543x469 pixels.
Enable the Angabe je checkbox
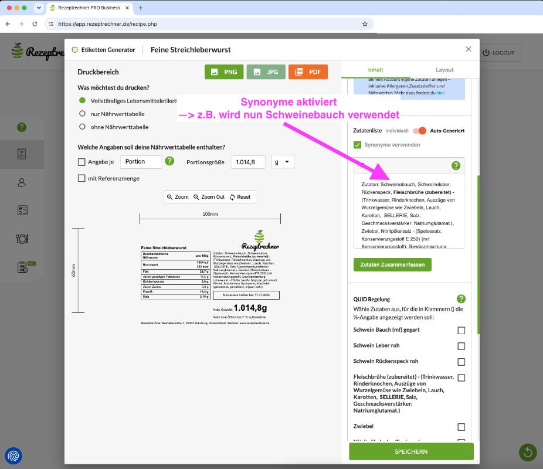click(82, 162)
